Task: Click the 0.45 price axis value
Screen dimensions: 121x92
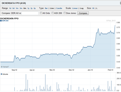Action: click(x=118, y=62)
